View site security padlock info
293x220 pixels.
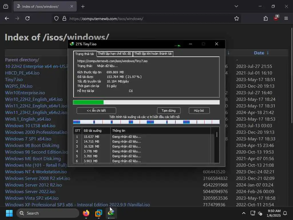(x=64, y=19)
